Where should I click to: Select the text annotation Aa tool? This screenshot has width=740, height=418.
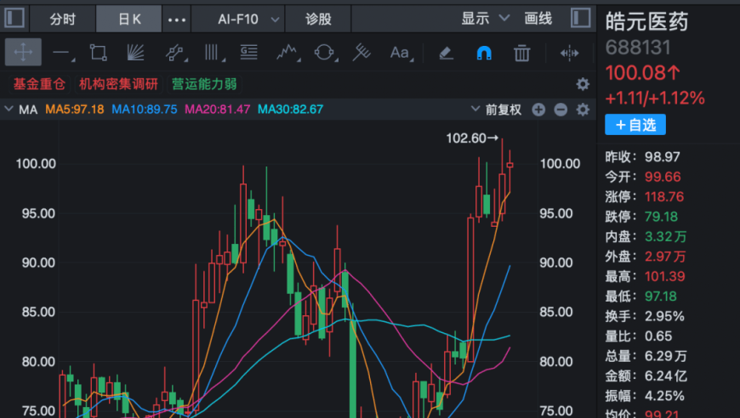coord(401,53)
